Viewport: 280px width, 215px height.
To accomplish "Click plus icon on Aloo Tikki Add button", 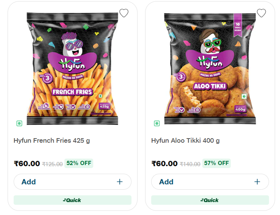I will point(257,182).
